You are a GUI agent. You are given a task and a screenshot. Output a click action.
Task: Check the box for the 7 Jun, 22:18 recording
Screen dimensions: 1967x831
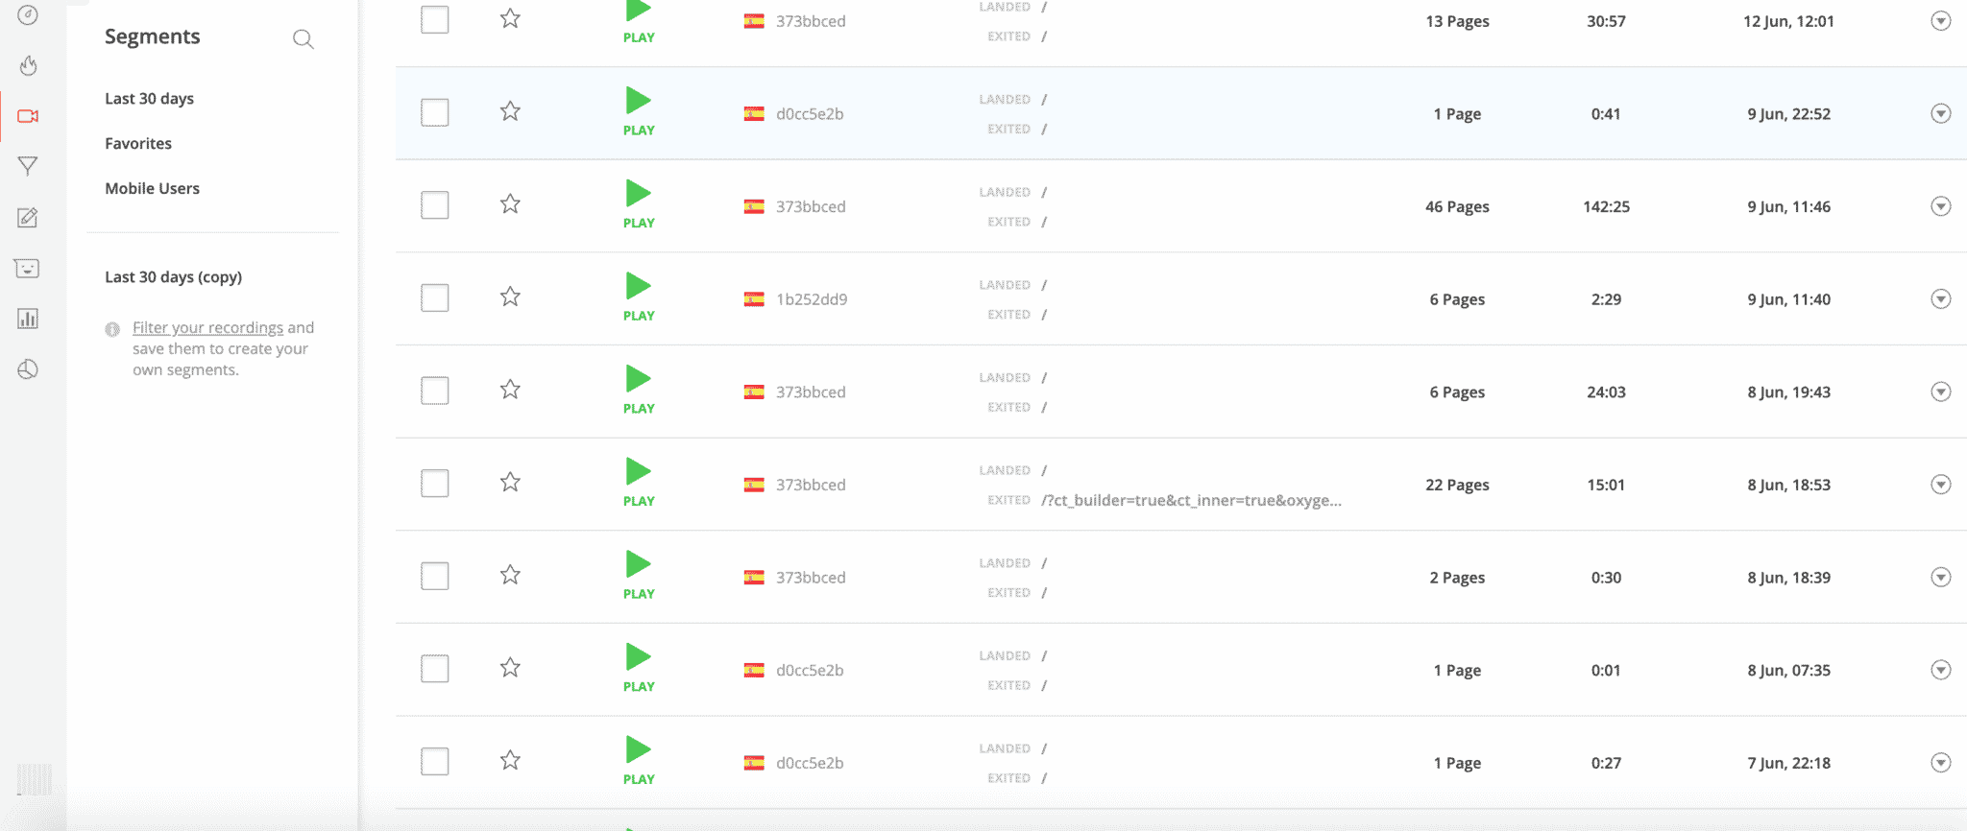(435, 761)
